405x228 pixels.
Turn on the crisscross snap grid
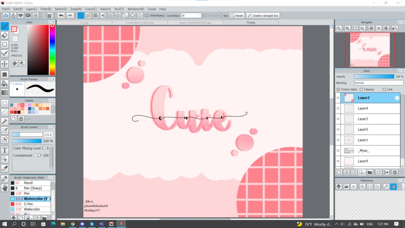click(96, 15)
